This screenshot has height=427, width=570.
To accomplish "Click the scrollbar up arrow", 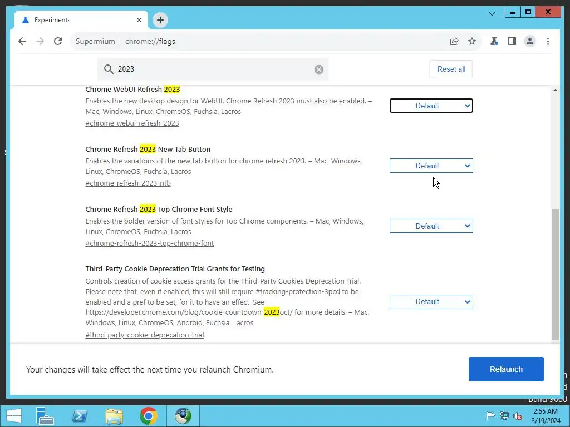I will pyautogui.click(x=555, y=90).
